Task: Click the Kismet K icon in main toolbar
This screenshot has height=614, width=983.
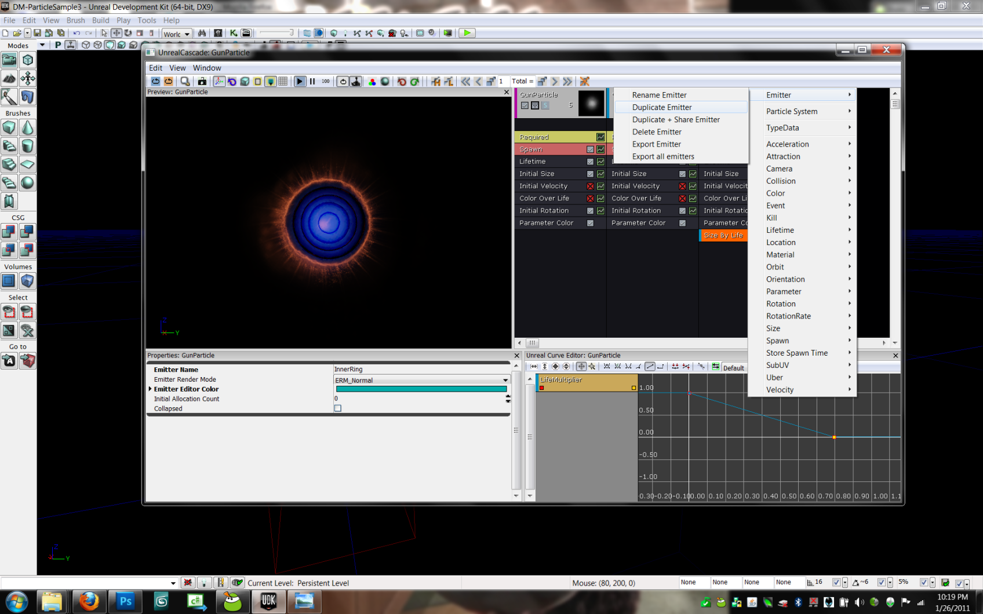Action: (233, 33)
